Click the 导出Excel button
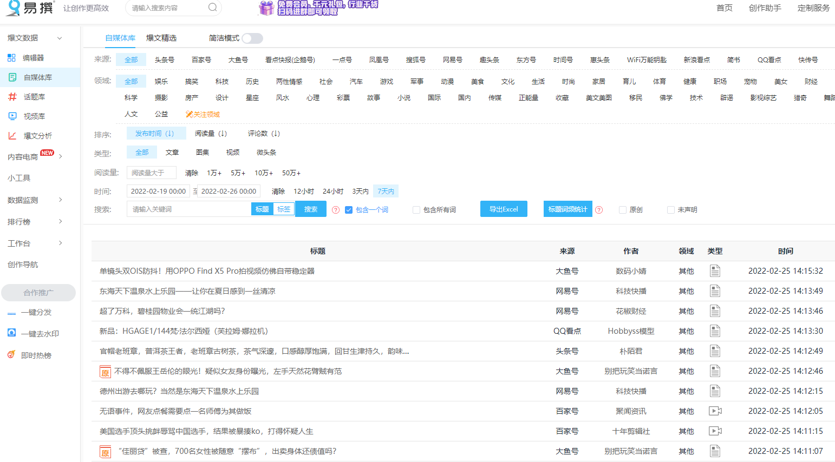Image resolution: width=835 pixels, height=462 pixels. (504, 209)
